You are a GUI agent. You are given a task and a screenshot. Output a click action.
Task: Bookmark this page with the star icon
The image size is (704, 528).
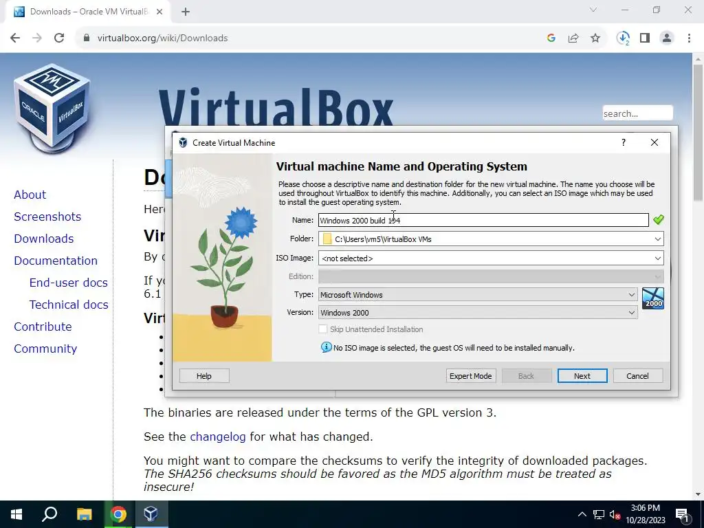(595, 38)
